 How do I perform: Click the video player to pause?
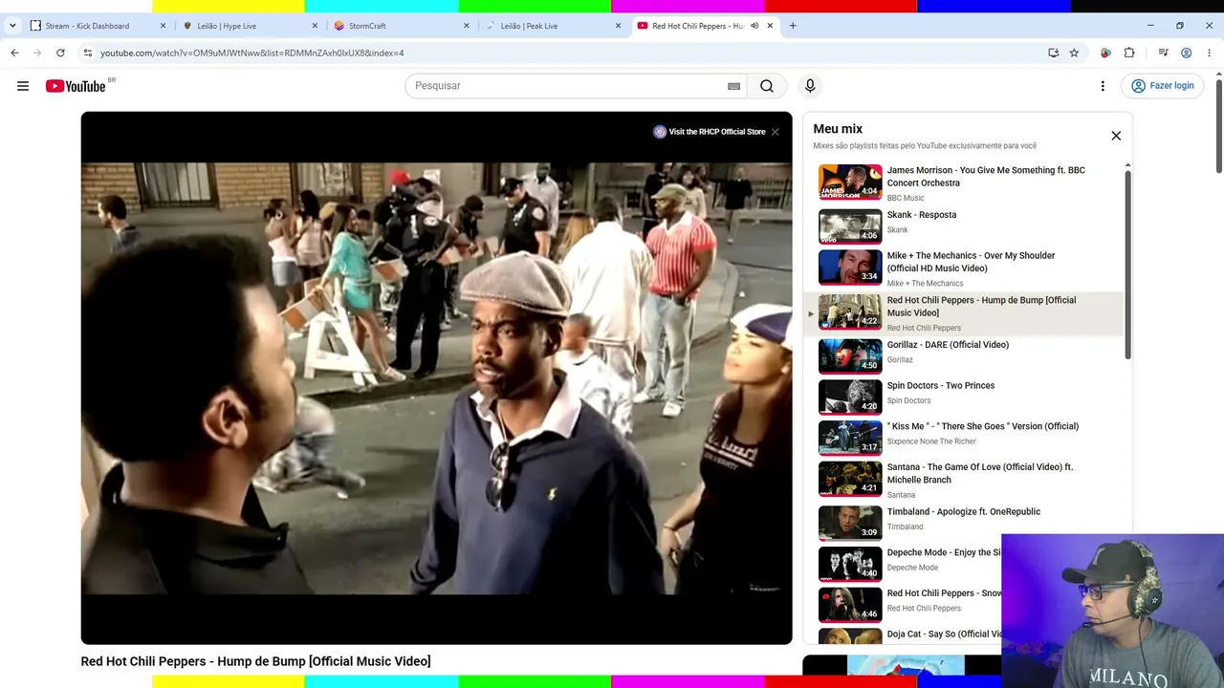(436, 377)
